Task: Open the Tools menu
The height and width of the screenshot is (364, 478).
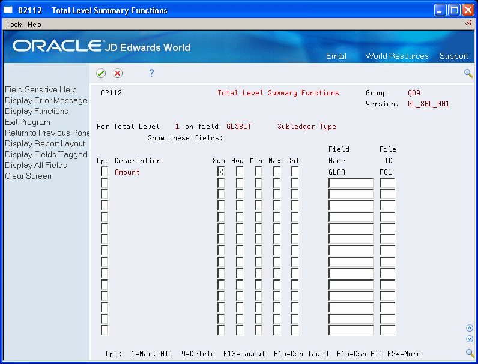Action: (14, 25)
